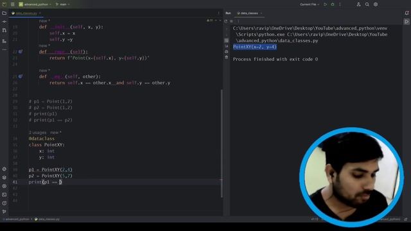The image size is (411, 231).
Task: Close the data_classes run tab
Action: [x=261, y=13]
